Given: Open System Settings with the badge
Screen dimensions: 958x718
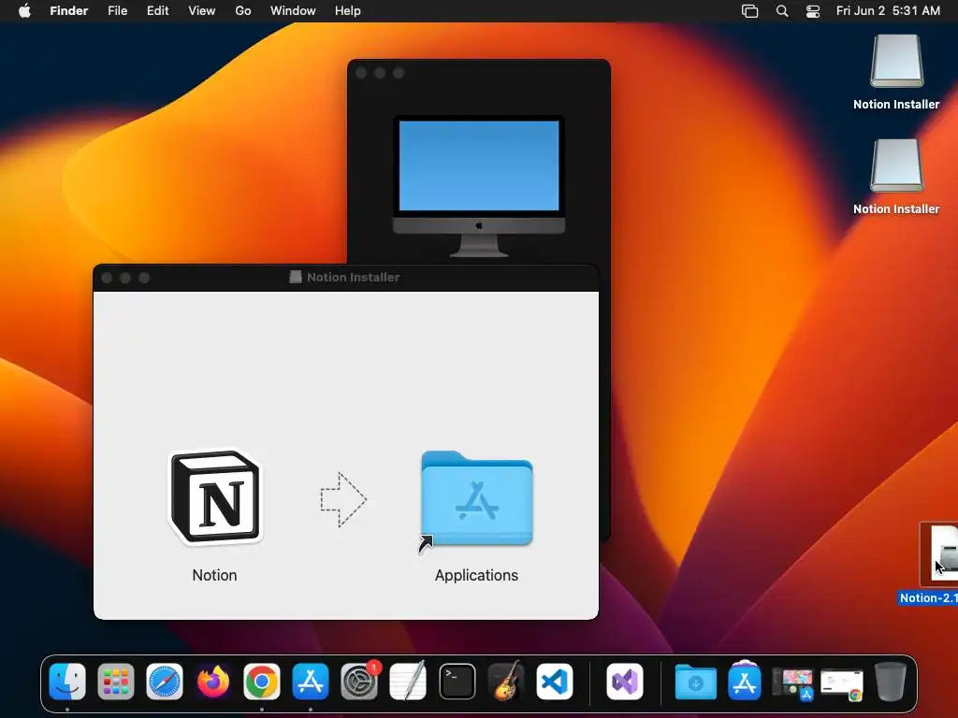Looking at the screenshot, I should pos(359,682).
